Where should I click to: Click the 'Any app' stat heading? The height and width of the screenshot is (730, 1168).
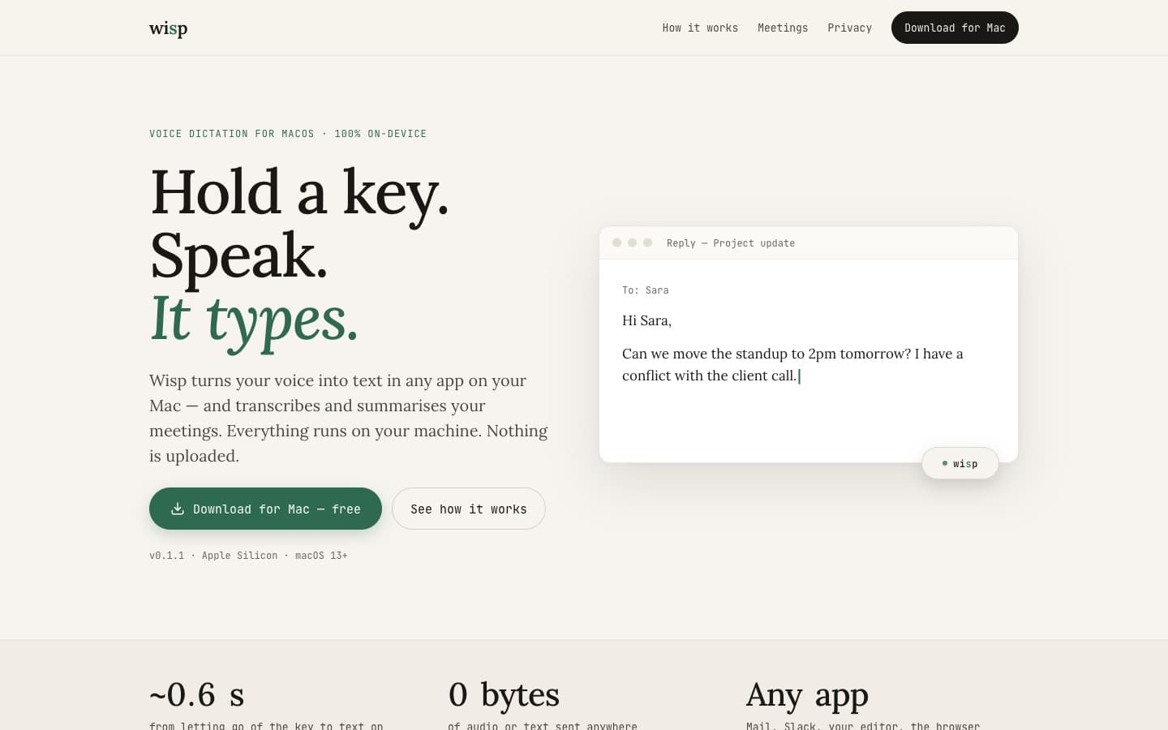807,695
